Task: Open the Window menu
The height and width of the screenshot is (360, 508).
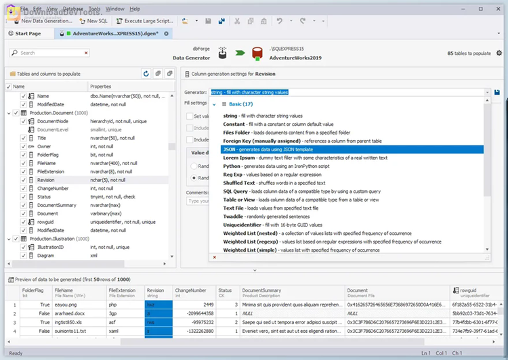Action: 115,9
